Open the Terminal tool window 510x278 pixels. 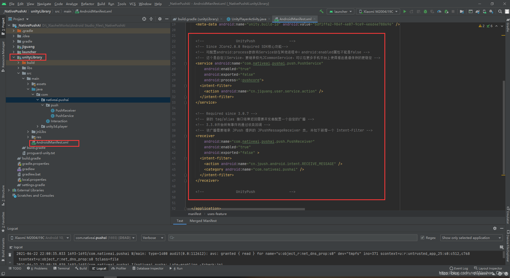[61, 268]
